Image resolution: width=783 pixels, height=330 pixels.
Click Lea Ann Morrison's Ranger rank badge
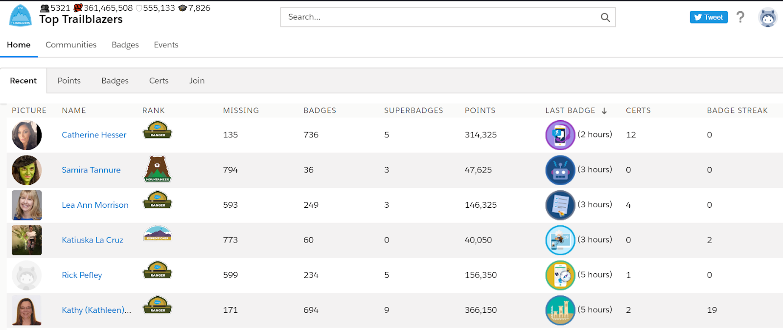click(x=158, y=200)
